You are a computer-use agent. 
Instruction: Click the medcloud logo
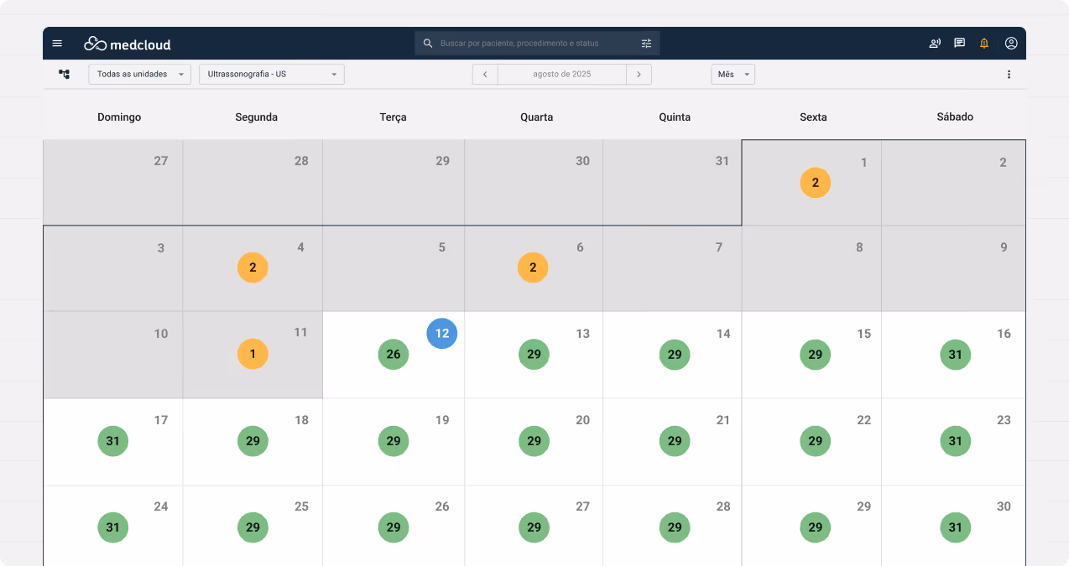[x=127, y=43]
